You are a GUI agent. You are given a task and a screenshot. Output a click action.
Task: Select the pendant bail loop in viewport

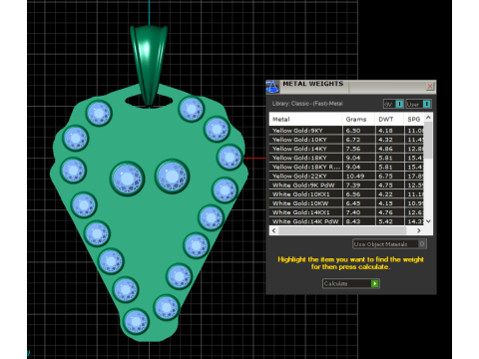point(149,65)
